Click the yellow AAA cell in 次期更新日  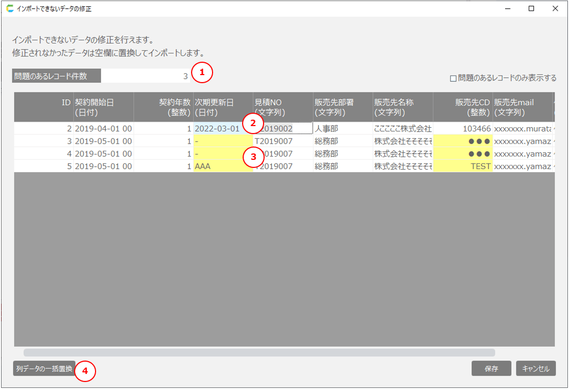click(x=223, y=166)
